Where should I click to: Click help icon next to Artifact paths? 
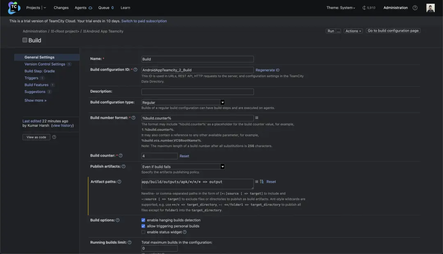pyautogui.click(x=119, y=182)
